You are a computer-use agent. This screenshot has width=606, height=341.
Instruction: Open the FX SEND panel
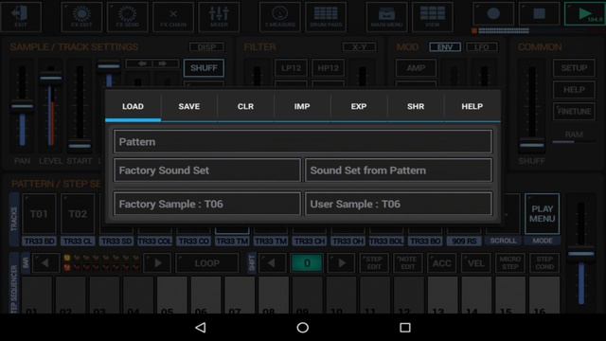pyautogui.click(x=127, y=16)
